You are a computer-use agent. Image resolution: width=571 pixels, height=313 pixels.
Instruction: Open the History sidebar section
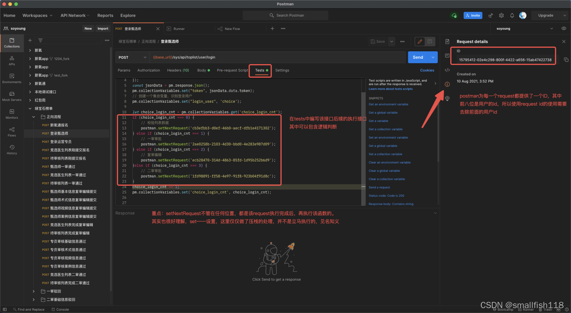(12, 150)
